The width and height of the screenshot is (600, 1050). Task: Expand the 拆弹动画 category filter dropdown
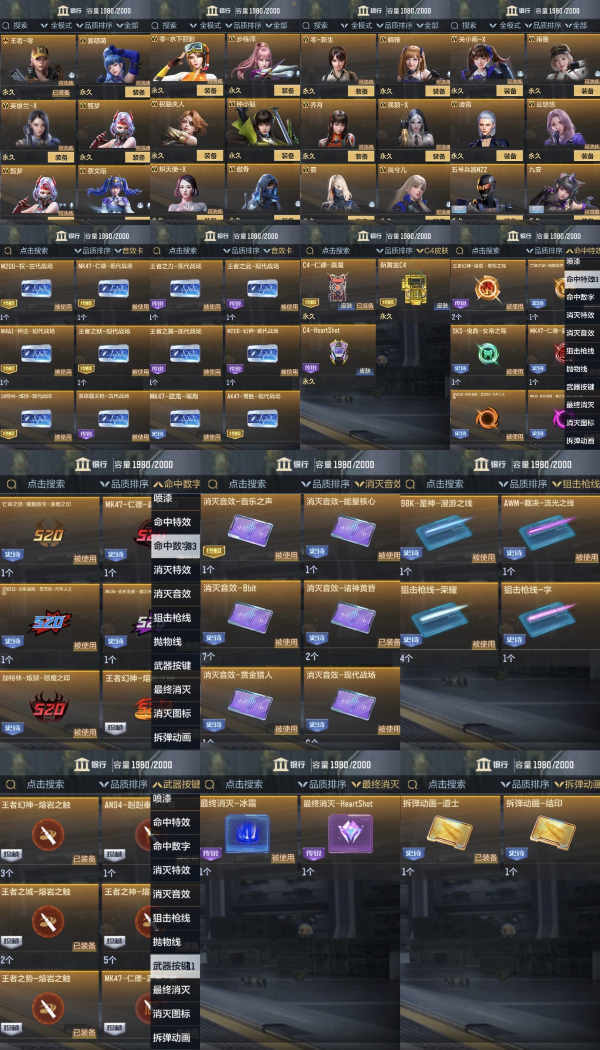577,784
